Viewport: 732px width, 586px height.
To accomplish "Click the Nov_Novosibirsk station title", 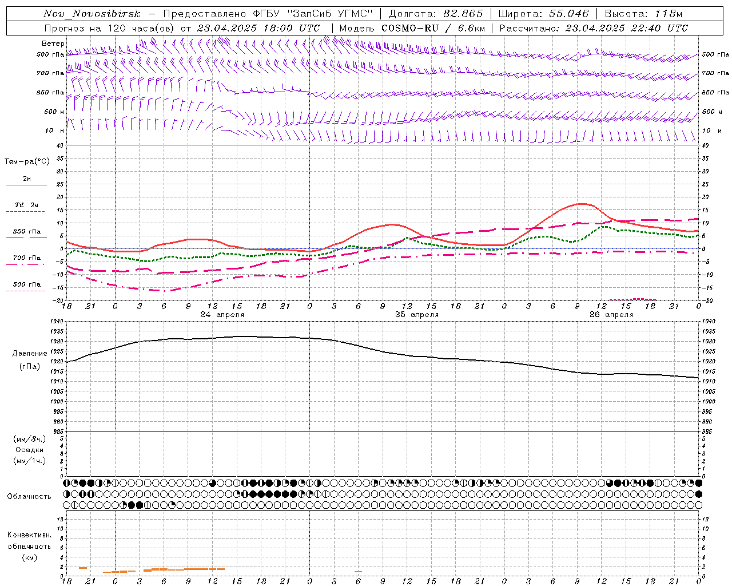I will [x=91, y=14].
